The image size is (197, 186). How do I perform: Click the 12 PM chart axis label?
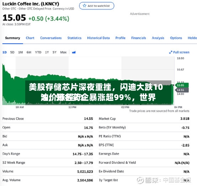72,107
